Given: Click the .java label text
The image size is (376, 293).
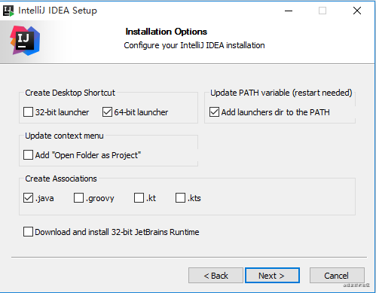Looking at the screenshot, I should (x=44, y=198).
